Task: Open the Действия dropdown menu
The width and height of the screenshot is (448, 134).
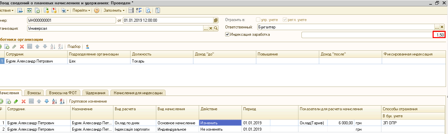Action: (x=7, y=10)
